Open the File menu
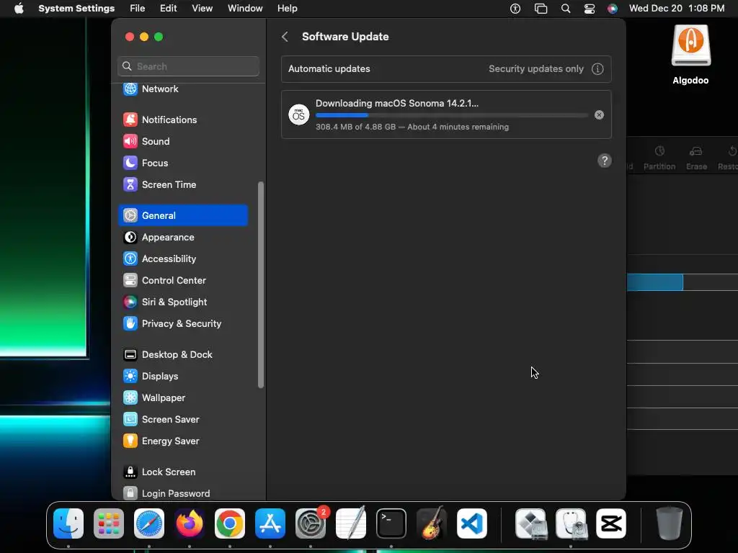The width and height of the screenshot is (738, 553). click(x=138, y=9)
